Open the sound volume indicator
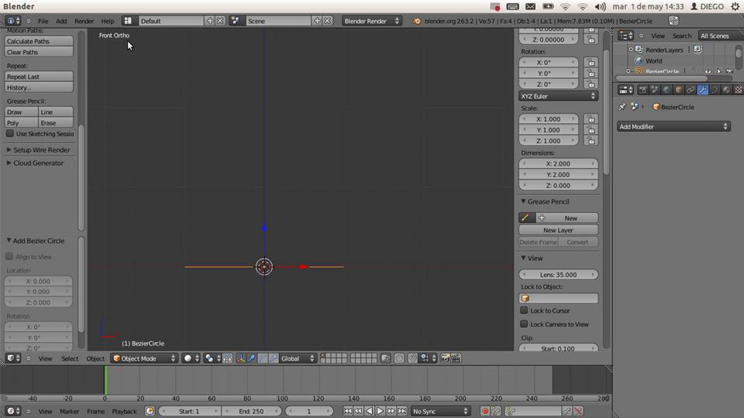 tap(600, 7)
